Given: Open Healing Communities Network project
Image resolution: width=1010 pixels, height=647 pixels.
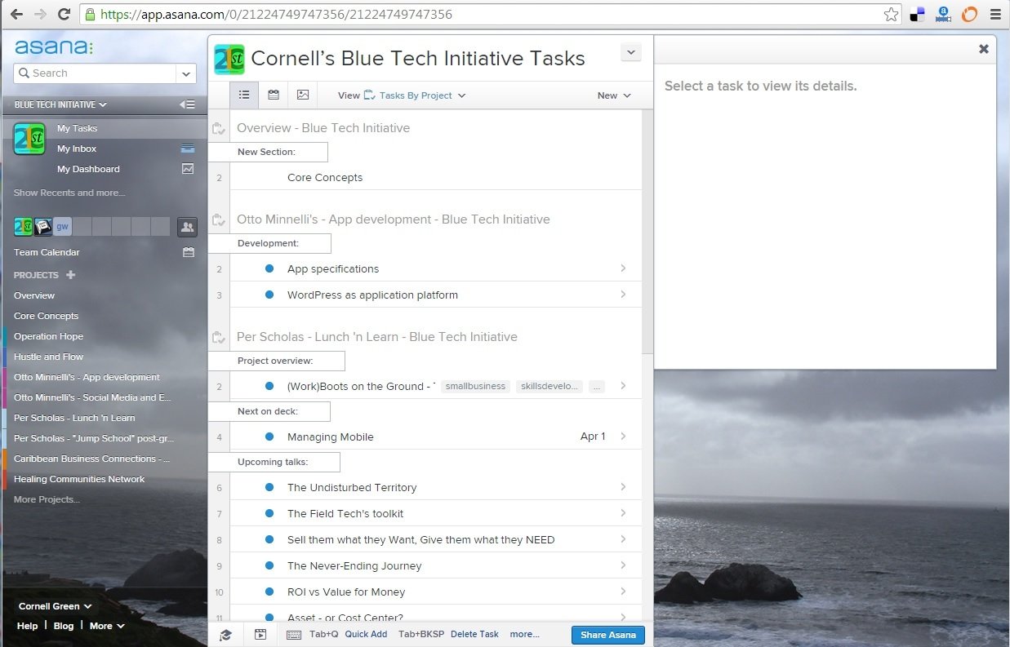Looking at the screenshot, I should point(79,479).
